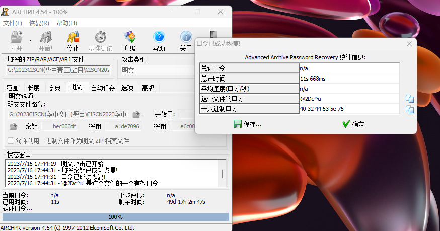The width and height of the screenshot is (440, 231).
Task: Enable 允许使用二进制文件作为明文 ZIP checkbox
Action: click(11, 140)
